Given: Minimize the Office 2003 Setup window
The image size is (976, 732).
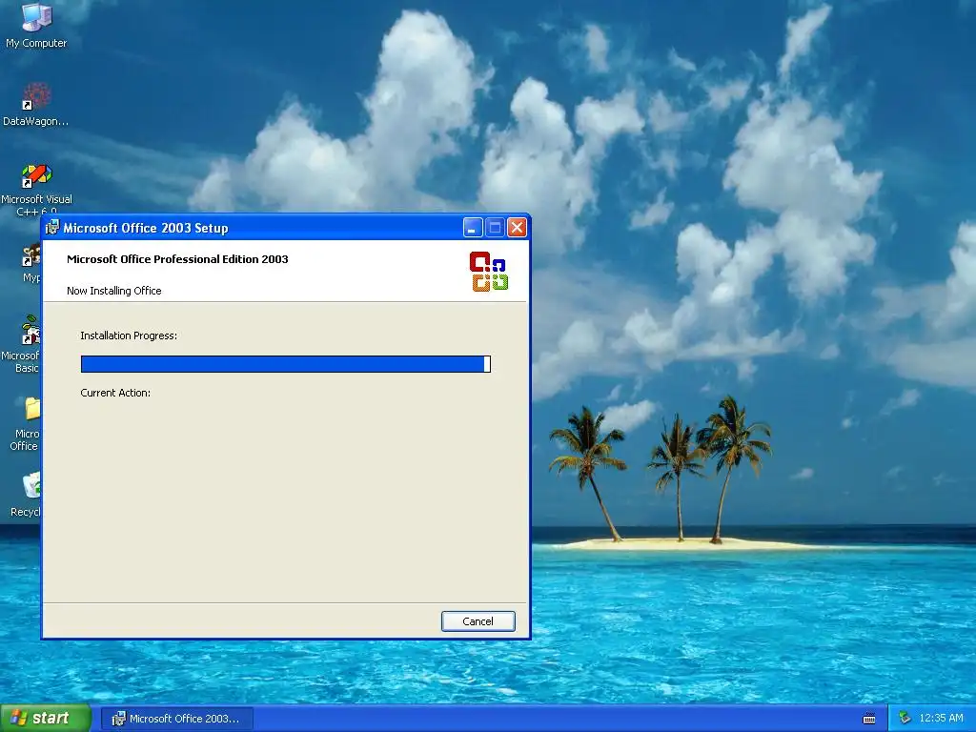Looking at the screenshot, I should 473,228.
